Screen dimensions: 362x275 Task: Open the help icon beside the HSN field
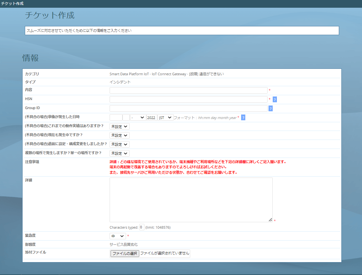(275, 99)
